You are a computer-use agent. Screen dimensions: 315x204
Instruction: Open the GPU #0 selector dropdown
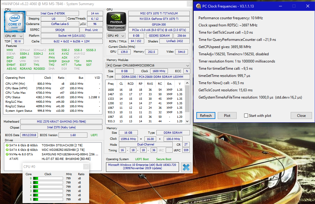coord(116,36)
